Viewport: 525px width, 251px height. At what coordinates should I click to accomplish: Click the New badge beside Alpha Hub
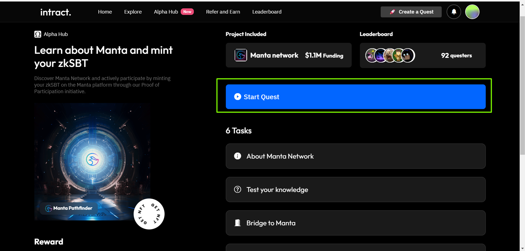(x=187, y=12)
